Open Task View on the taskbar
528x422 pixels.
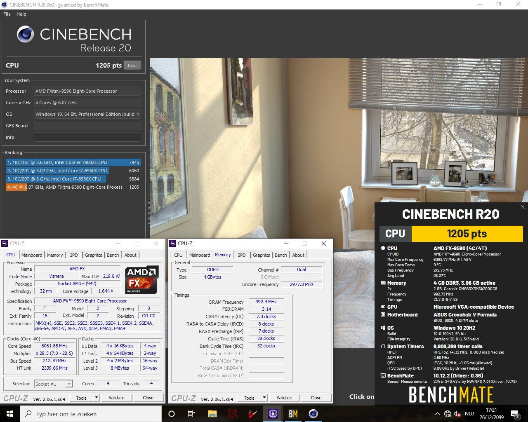191,414
